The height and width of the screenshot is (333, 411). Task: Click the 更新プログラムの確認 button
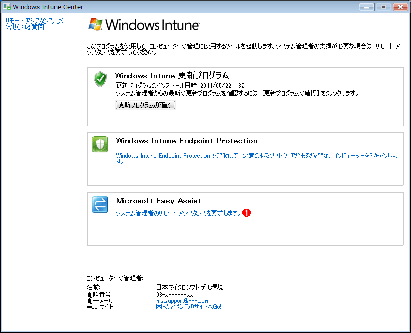click(x=145, y=105)
